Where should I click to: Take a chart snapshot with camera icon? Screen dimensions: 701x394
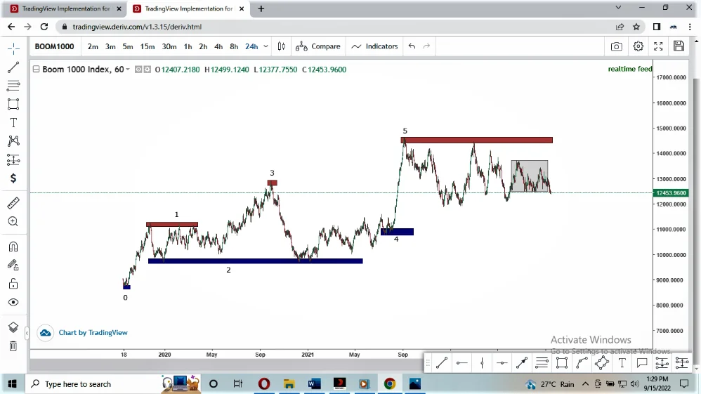pos(617,46)
